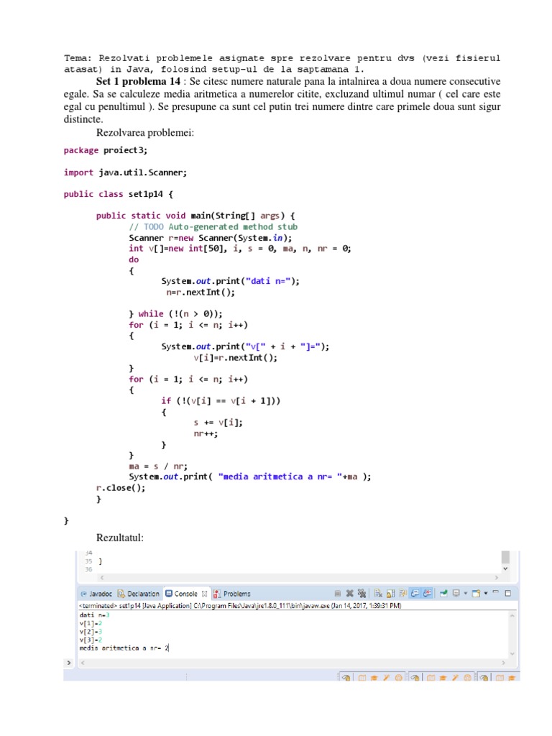The width and height of the screenshot is (552, 736).
Task: Toggle Show Console When Standard Out Changes
Action: pyautogui.click(x=415, y=593)
